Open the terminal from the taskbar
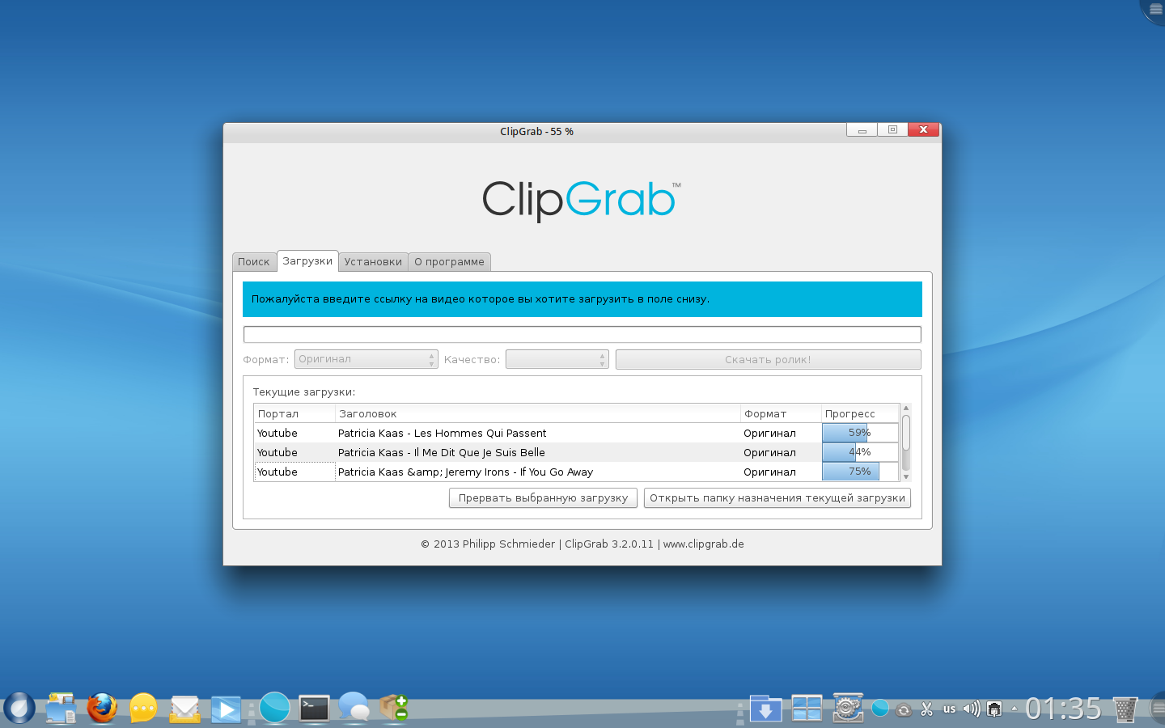 (x=314, y=709)
